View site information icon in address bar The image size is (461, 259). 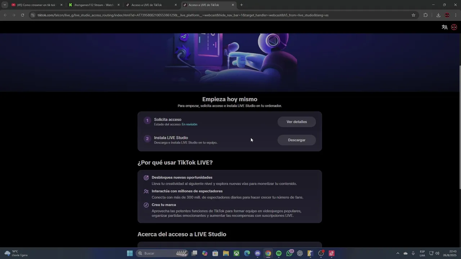point(33,15)
